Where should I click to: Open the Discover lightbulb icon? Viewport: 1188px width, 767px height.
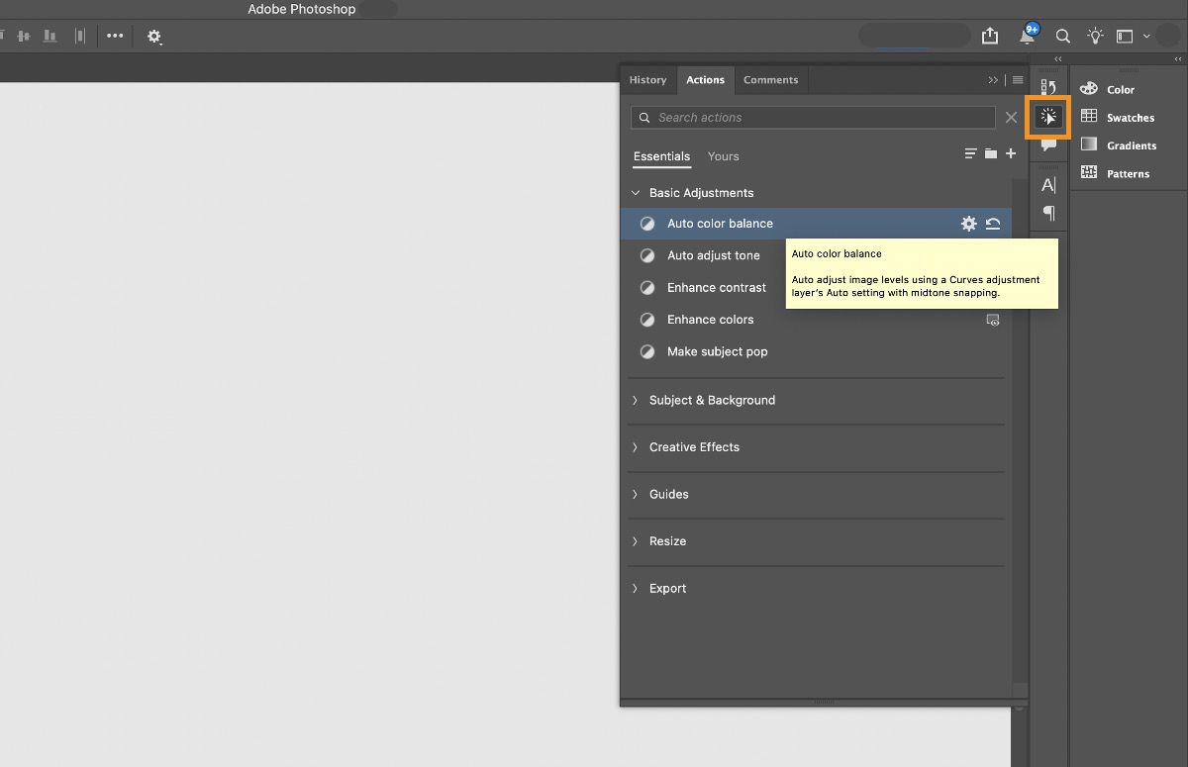[x=1095, y=36]
